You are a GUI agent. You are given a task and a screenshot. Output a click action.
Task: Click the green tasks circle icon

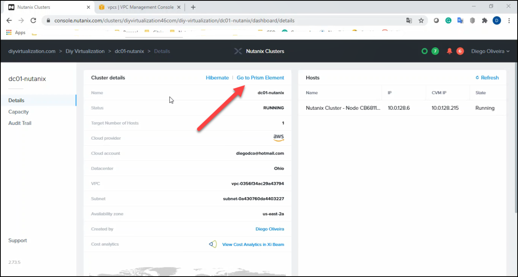(x=425, y=51)
